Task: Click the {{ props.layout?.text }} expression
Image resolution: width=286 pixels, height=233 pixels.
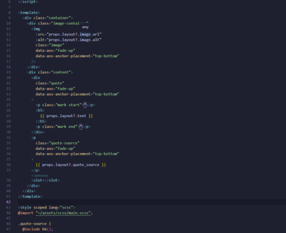Action: [x=66, y=116]
